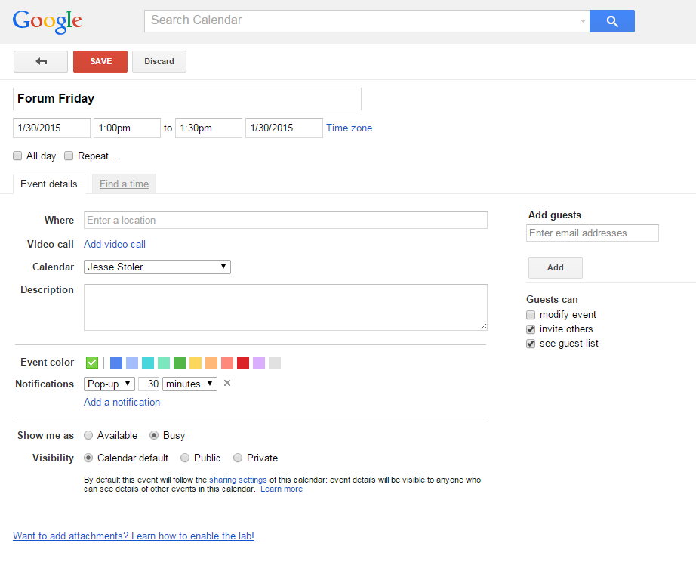Select the checked default event color
696x568 pixels.
[92, 363]
